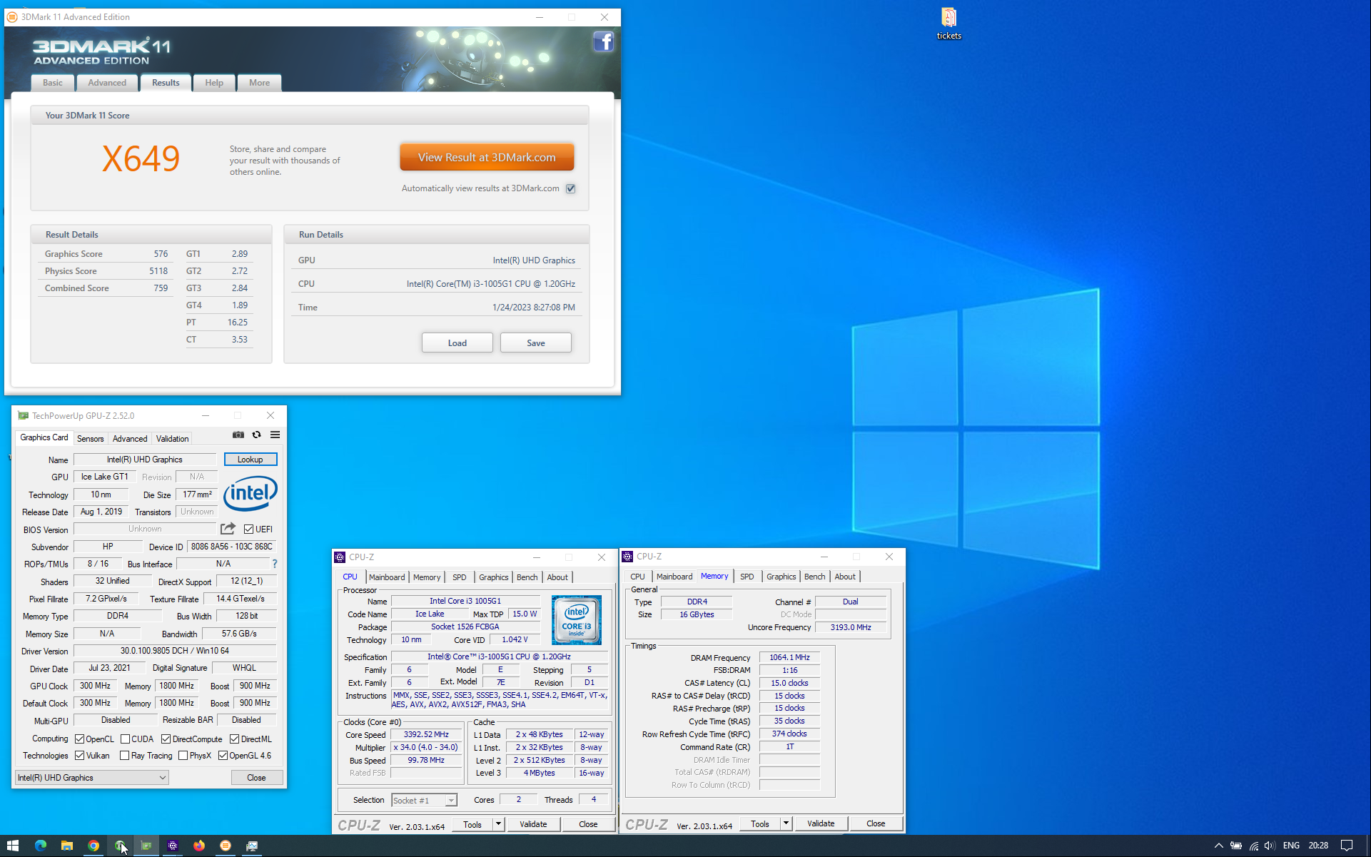Click the Bus Interface question mark help

[x=274, y=564]
